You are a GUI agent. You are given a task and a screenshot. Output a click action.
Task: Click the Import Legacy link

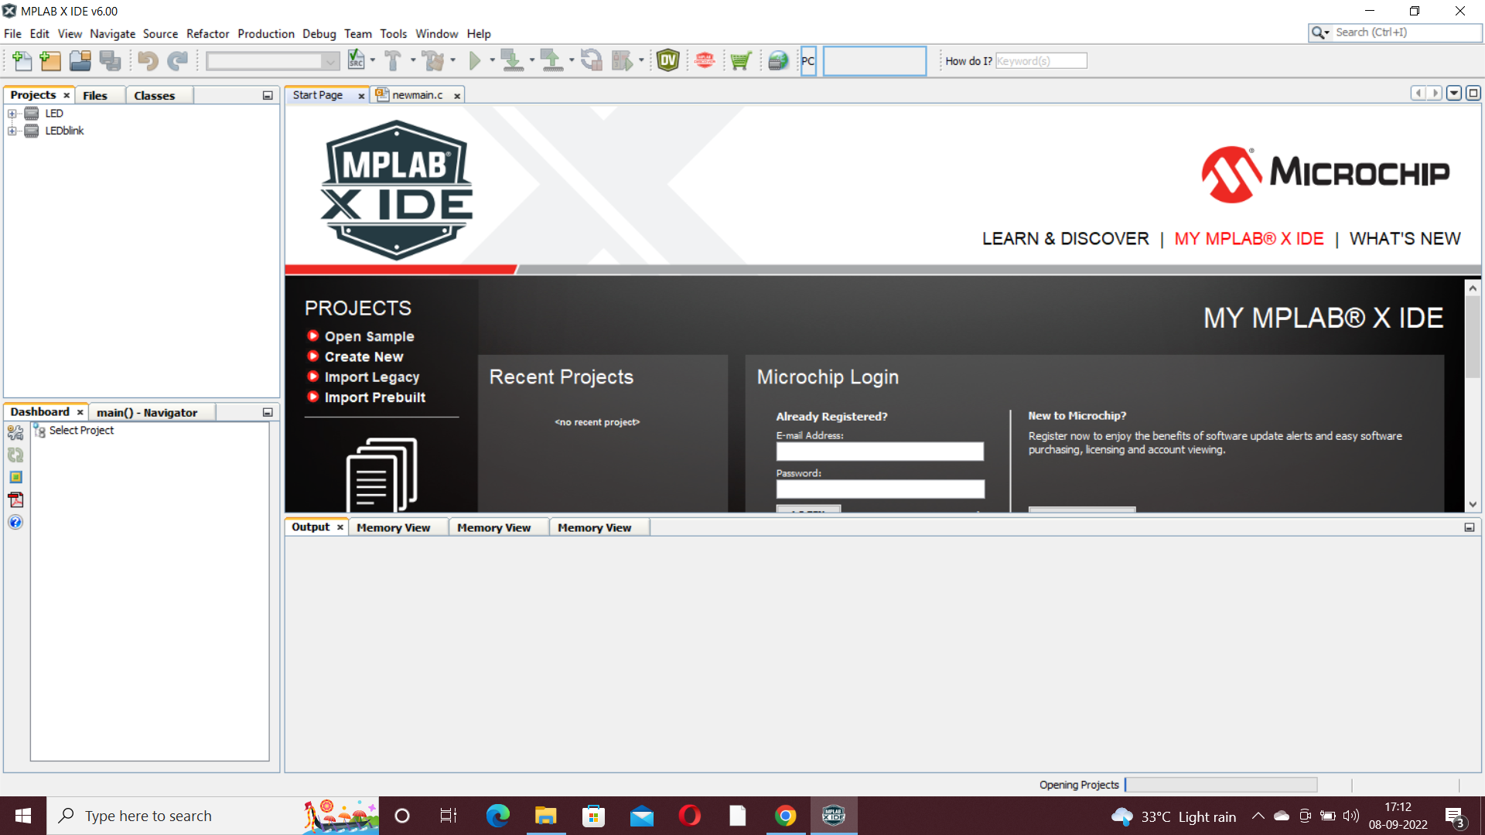click(371, 377)
